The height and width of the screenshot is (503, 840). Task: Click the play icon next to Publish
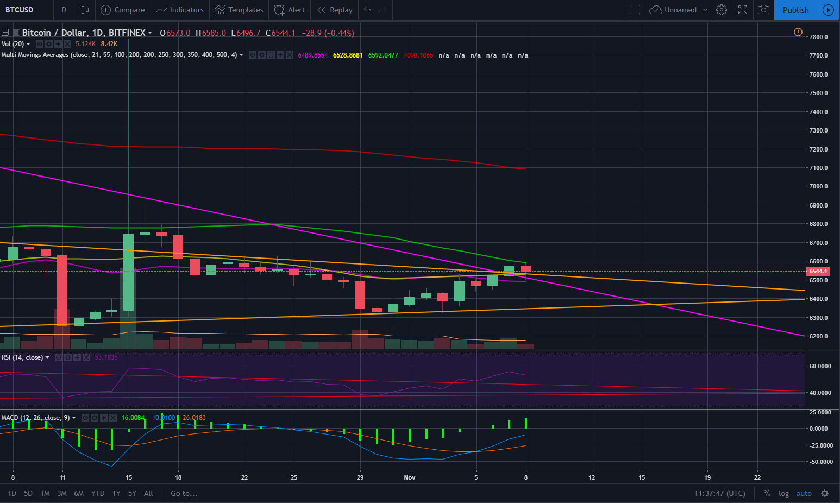(x=828, y=10)
